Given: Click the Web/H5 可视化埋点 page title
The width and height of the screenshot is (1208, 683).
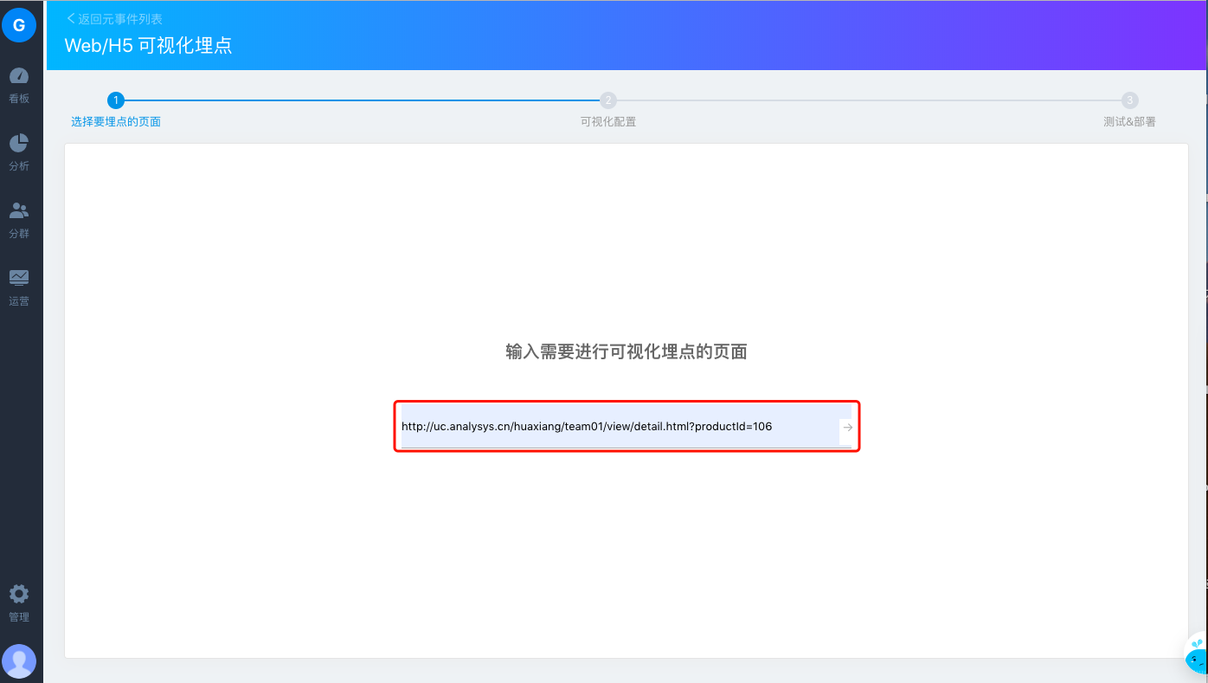Looking at the screenshot, I should click(149, 46).
